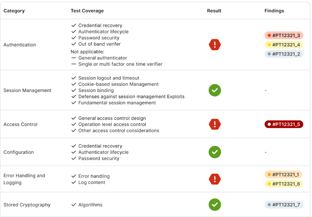Click the red alert icon for Access Control

pos(215,124)
